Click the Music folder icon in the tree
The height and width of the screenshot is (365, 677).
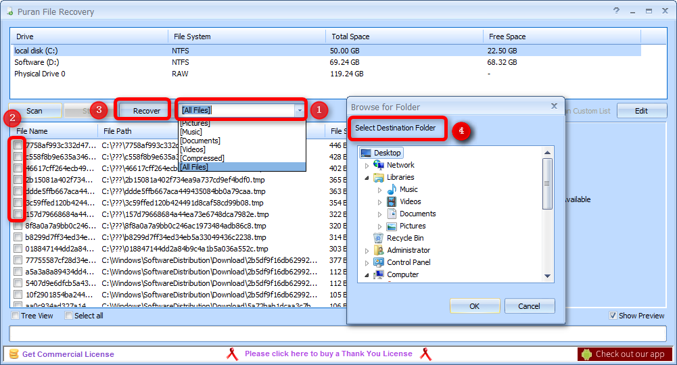[x=392, y=189]
